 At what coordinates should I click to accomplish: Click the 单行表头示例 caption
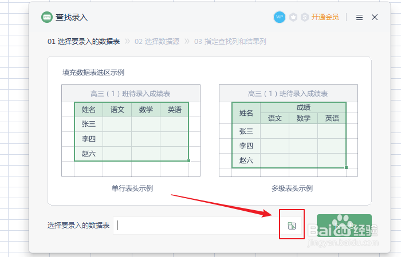tap(132, 188)
